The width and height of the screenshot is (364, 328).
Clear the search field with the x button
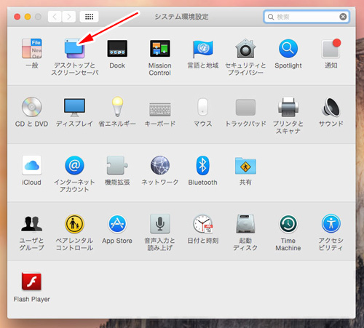(x=343, y=17)
